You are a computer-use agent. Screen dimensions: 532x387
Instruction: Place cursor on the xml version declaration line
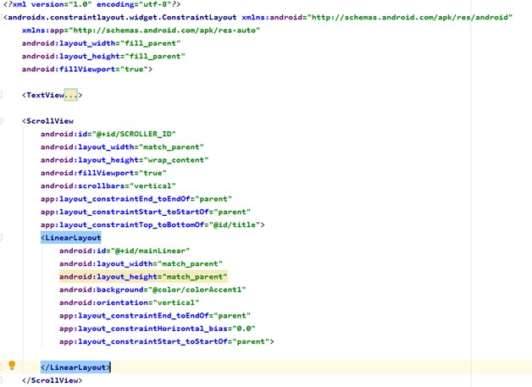91,4
